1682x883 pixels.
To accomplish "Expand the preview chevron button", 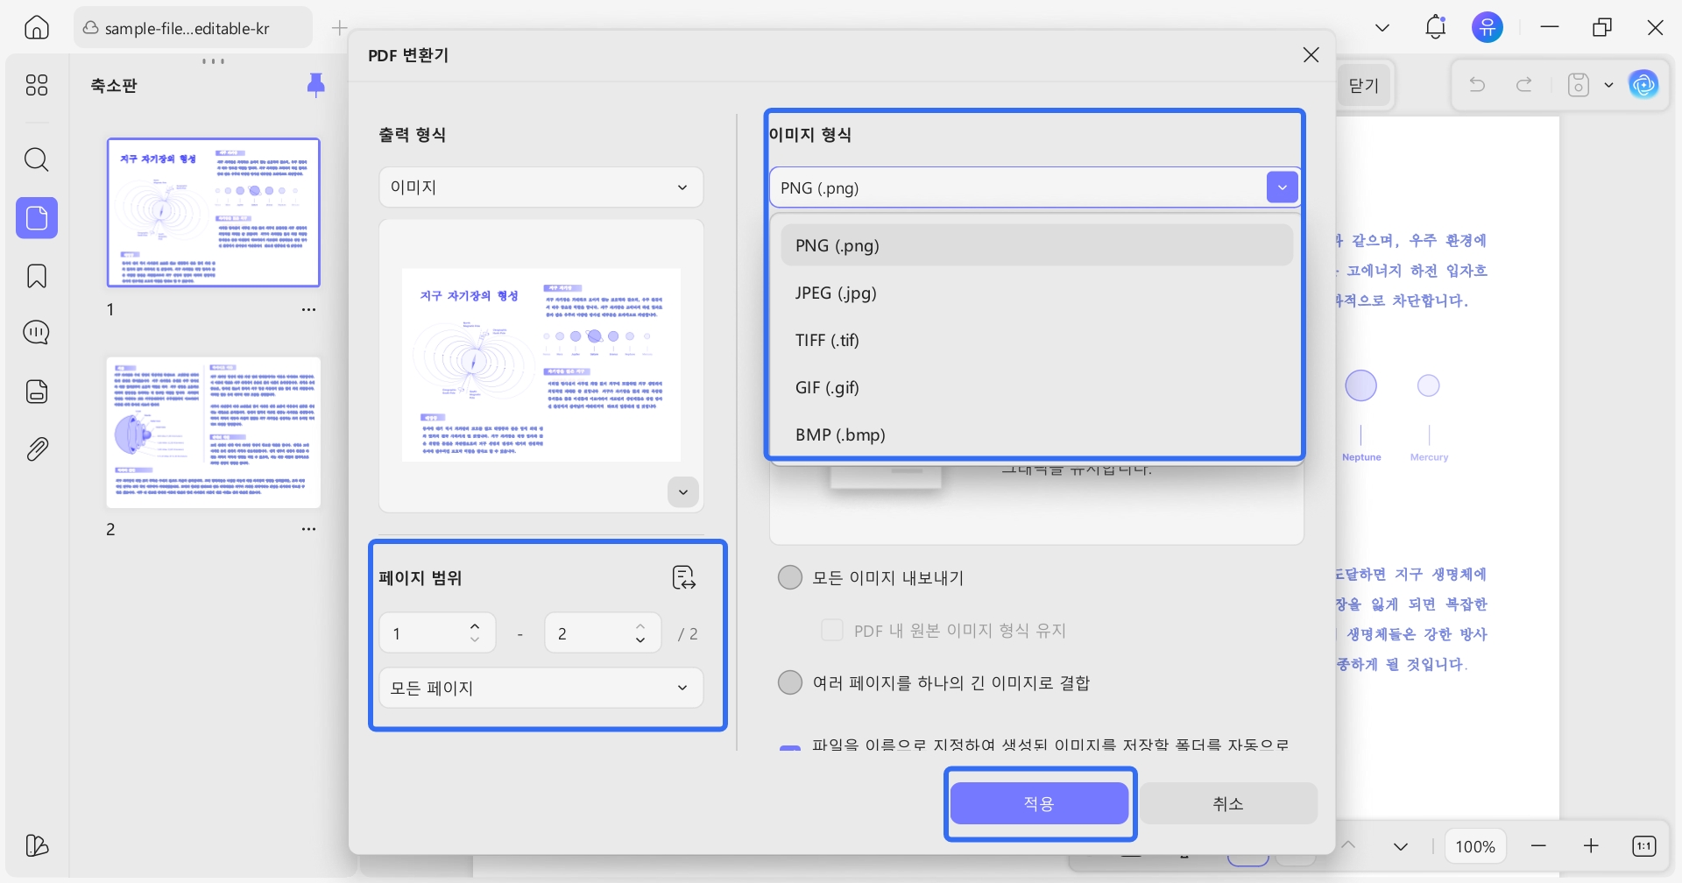I will tap(683, 492).
